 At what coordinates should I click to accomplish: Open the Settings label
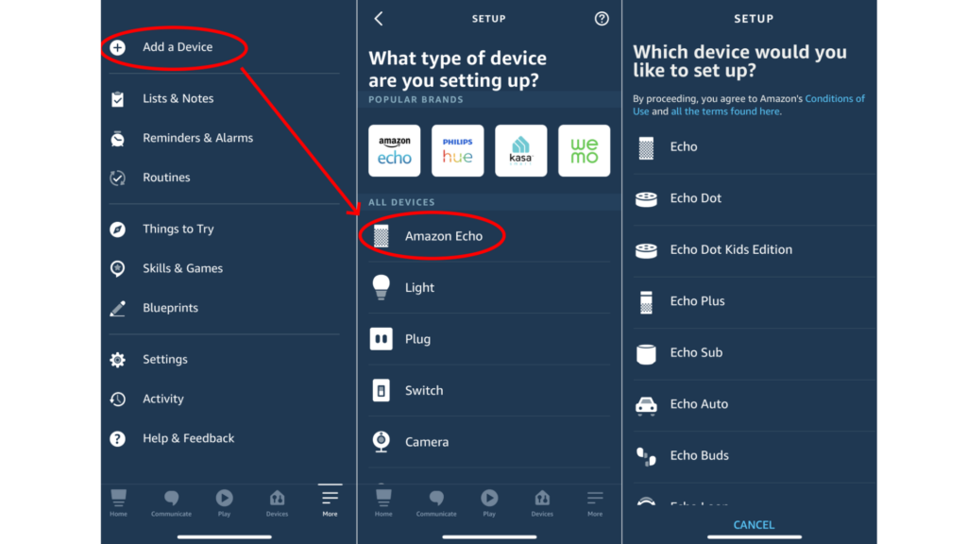click(x=165, y=360)
